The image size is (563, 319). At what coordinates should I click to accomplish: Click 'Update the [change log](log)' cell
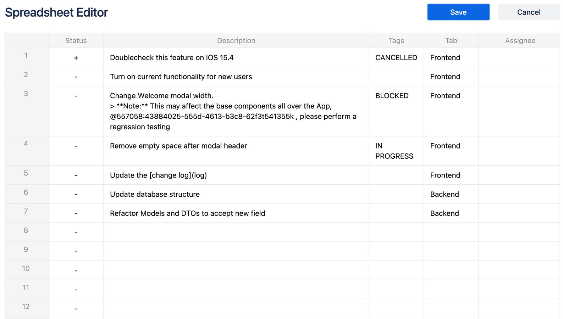pos(236,175)
